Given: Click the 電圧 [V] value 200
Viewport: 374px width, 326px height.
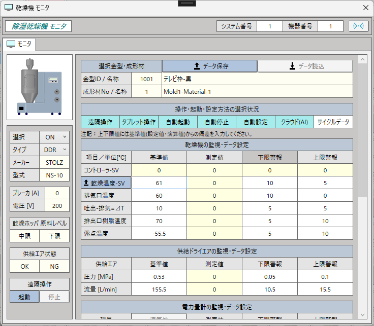Looking at the screenshot, I should click(57, 206).
